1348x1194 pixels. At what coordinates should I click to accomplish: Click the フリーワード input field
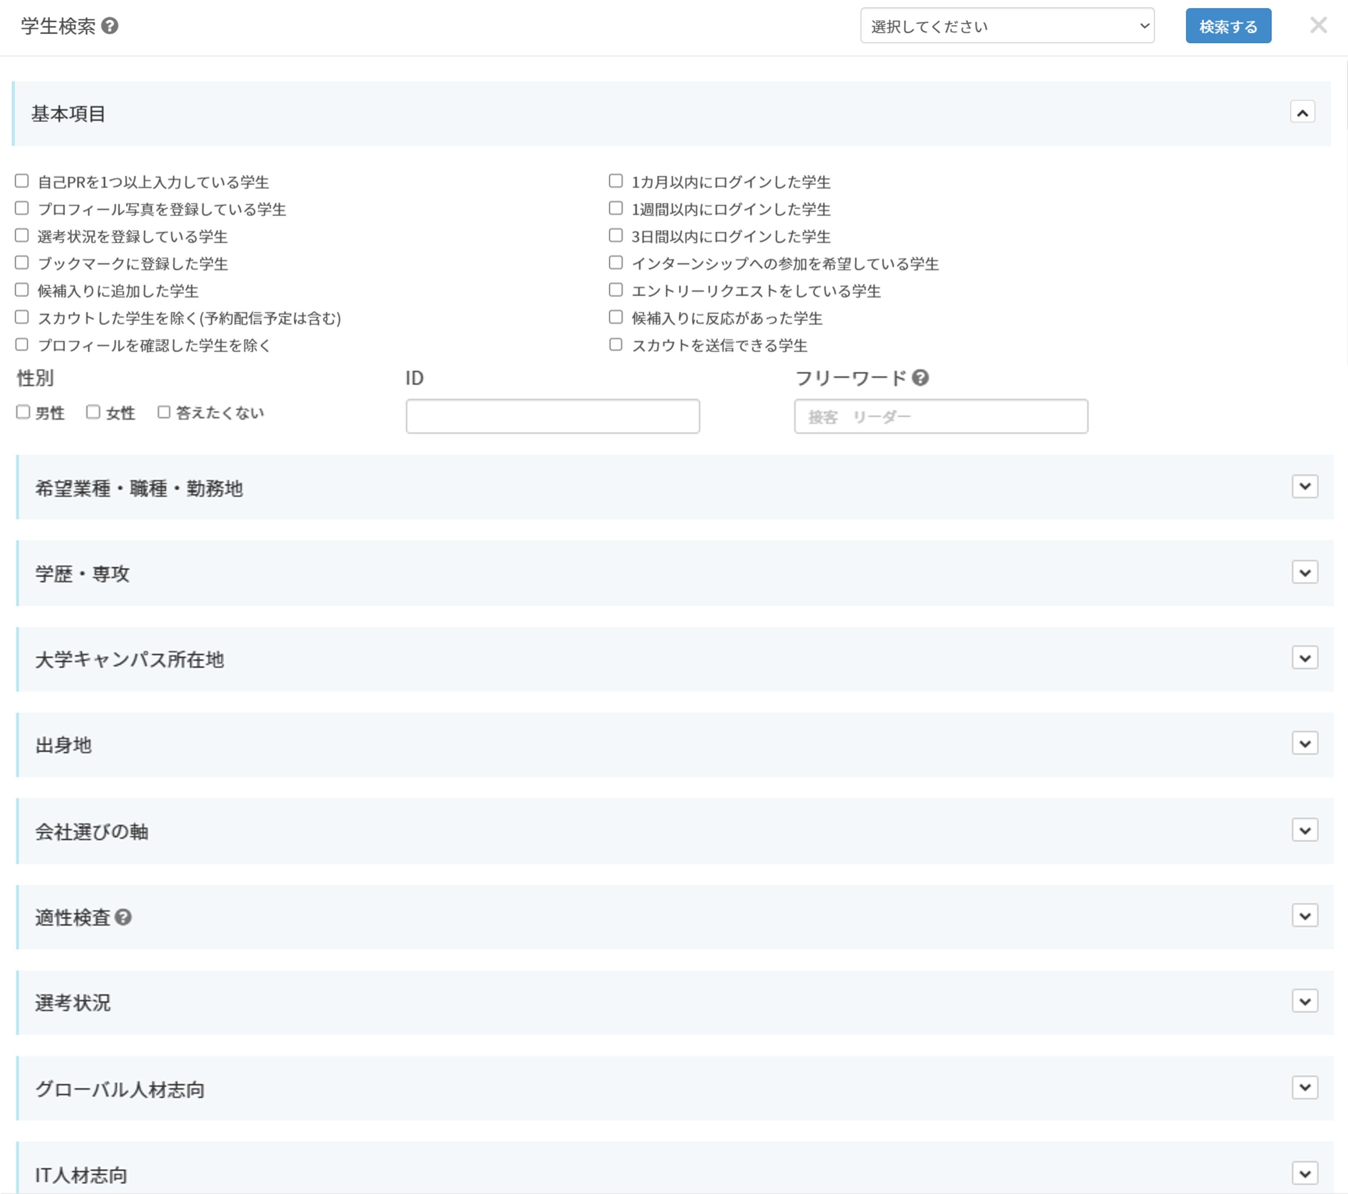click(941, 416)
